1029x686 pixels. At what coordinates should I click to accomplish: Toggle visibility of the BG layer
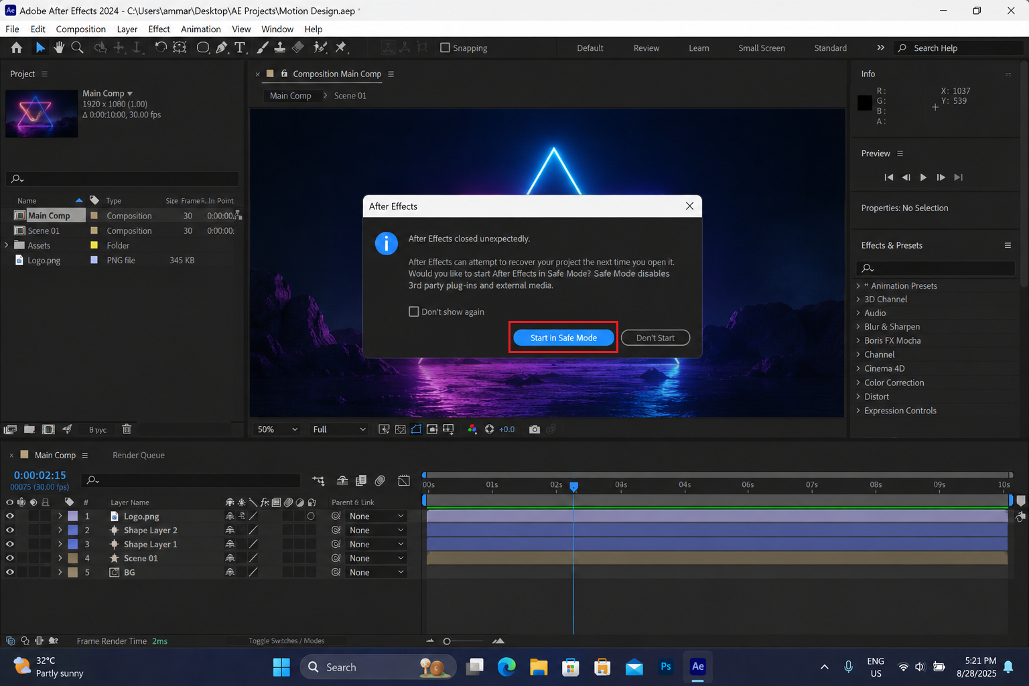9,572
